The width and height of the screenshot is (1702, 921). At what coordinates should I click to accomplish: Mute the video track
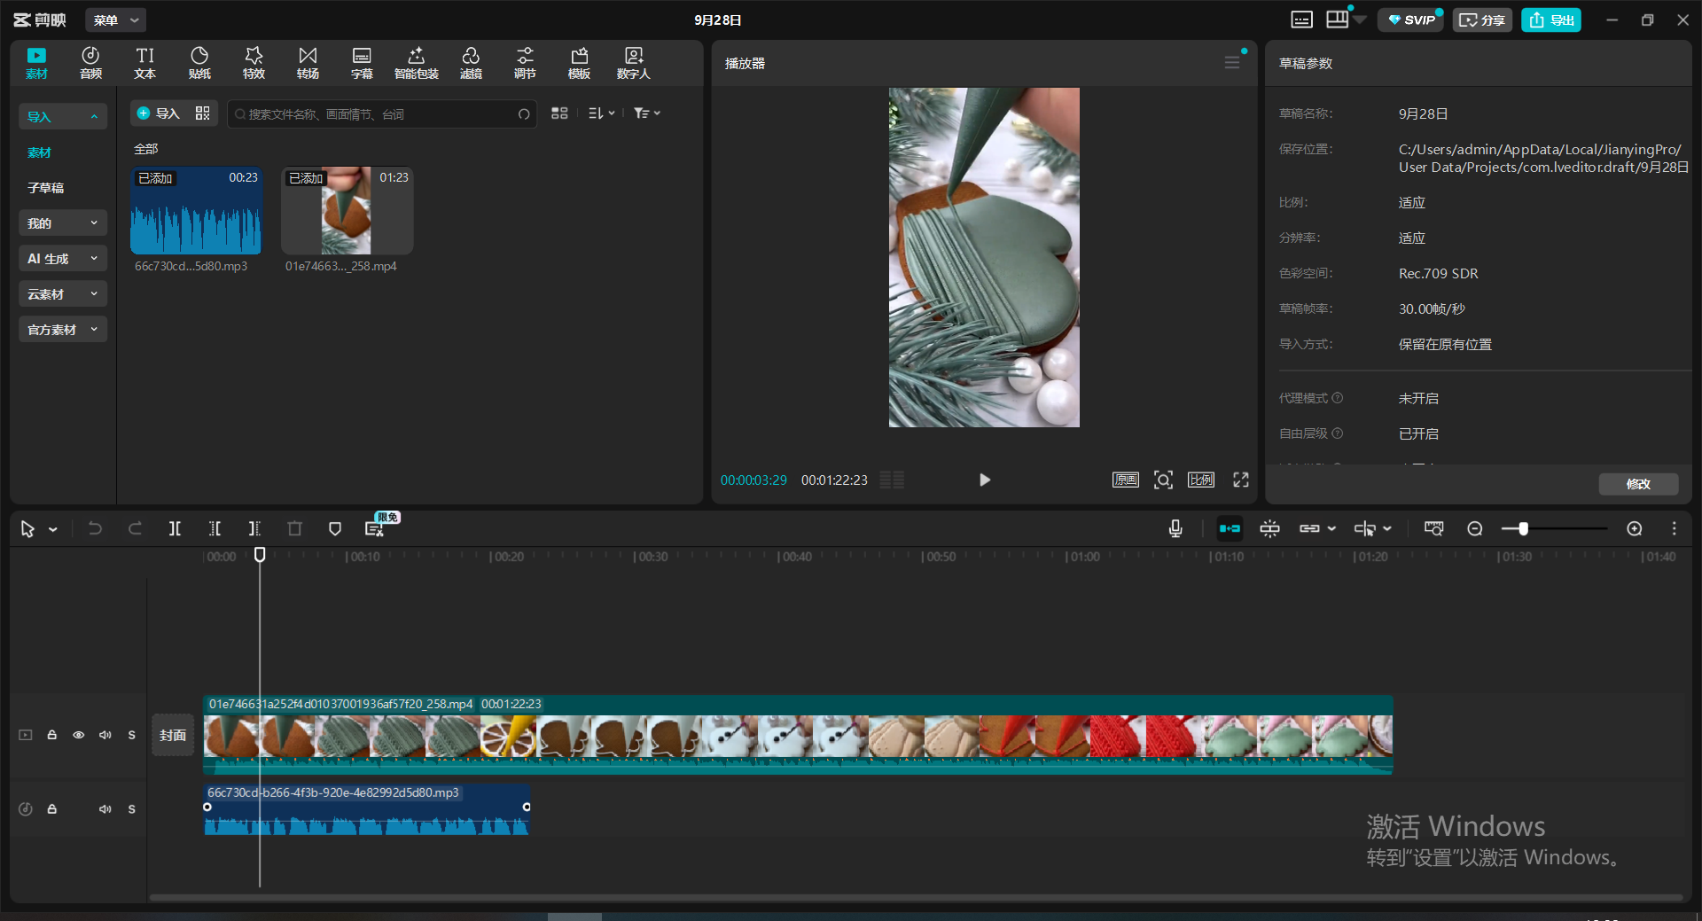click(105, 735)
